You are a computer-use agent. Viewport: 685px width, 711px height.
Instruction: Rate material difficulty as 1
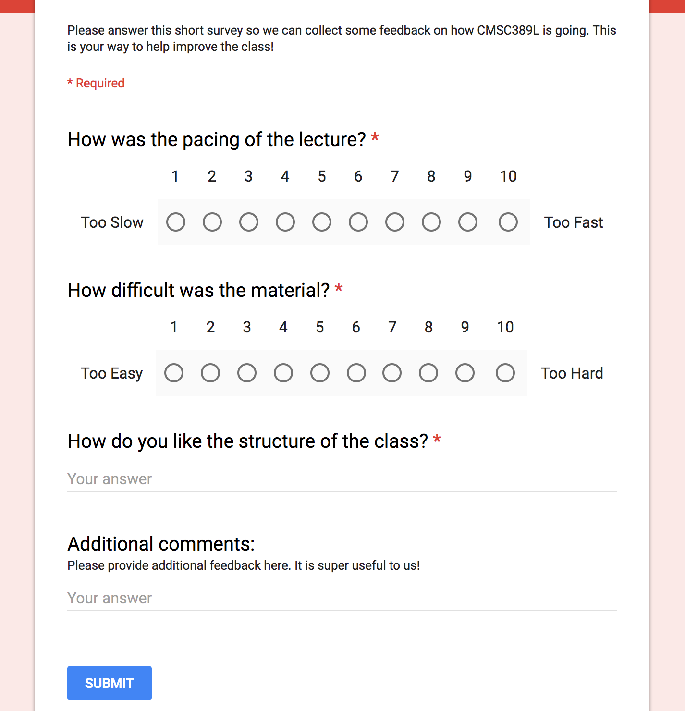coord(174,373)
